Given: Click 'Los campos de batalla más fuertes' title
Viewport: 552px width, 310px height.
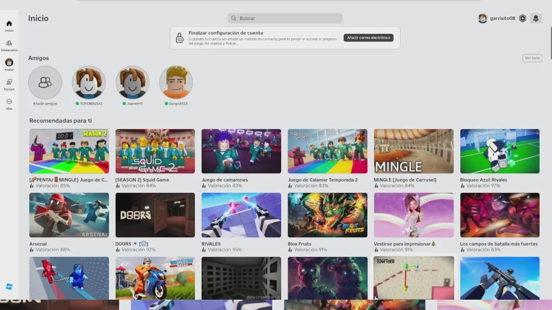Looking at the screenshot, I should 499,244.
